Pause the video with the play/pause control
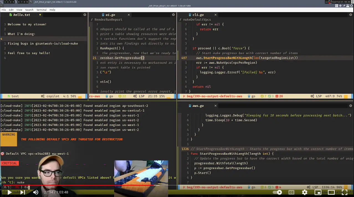The image size is (354, 197). pos(9,192)
